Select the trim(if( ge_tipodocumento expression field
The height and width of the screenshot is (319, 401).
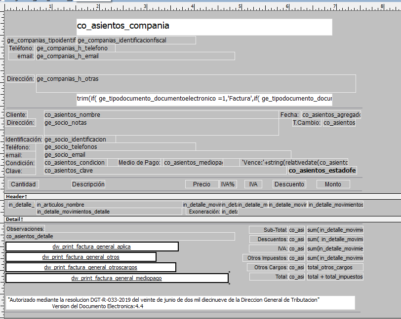click(x=204, y=100)
